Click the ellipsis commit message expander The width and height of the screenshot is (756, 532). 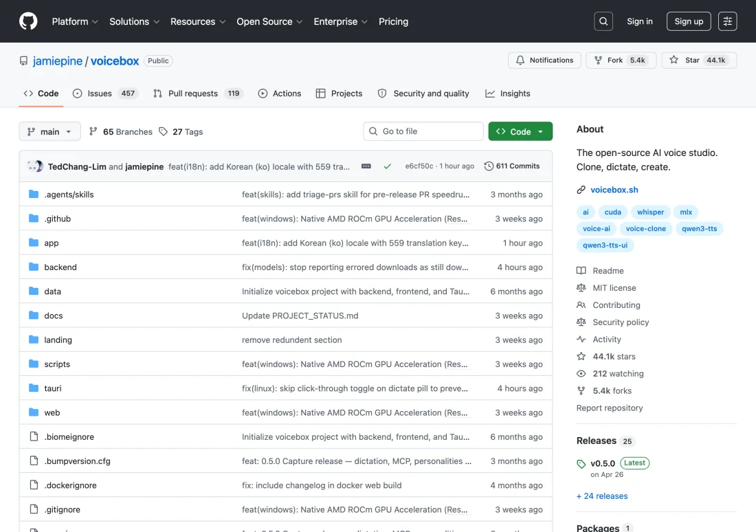(366, 166)
